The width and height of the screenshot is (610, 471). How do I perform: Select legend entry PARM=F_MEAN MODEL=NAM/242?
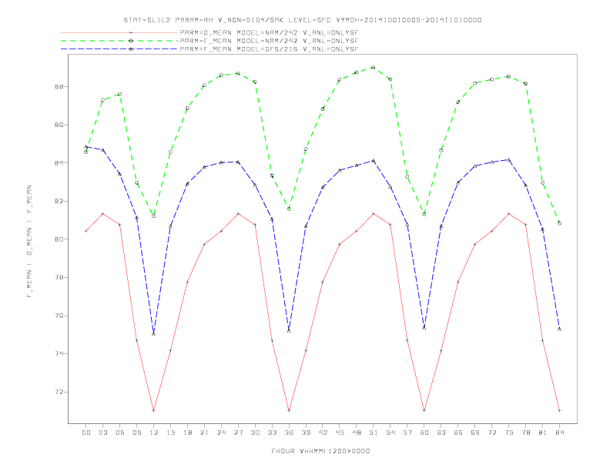pos(269,41)
